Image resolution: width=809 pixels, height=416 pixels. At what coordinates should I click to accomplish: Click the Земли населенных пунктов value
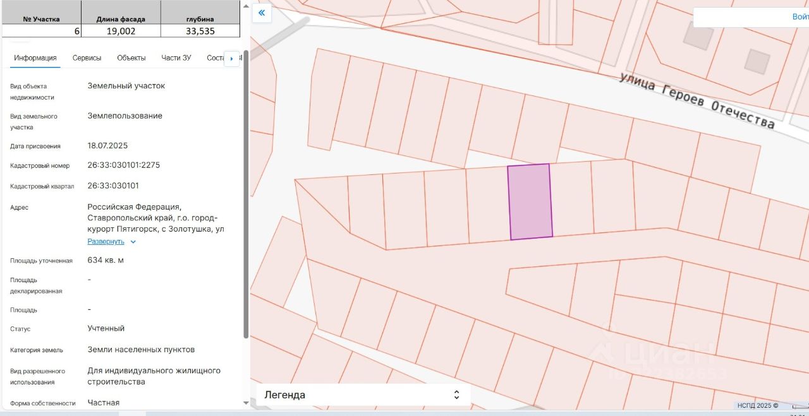pyautogui.click(x=141, y=350)
